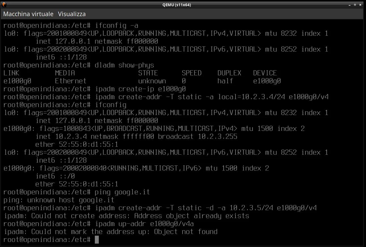Minimize the QEMU window
This screenshot has height=247, width=366.
tap(349, 5)
